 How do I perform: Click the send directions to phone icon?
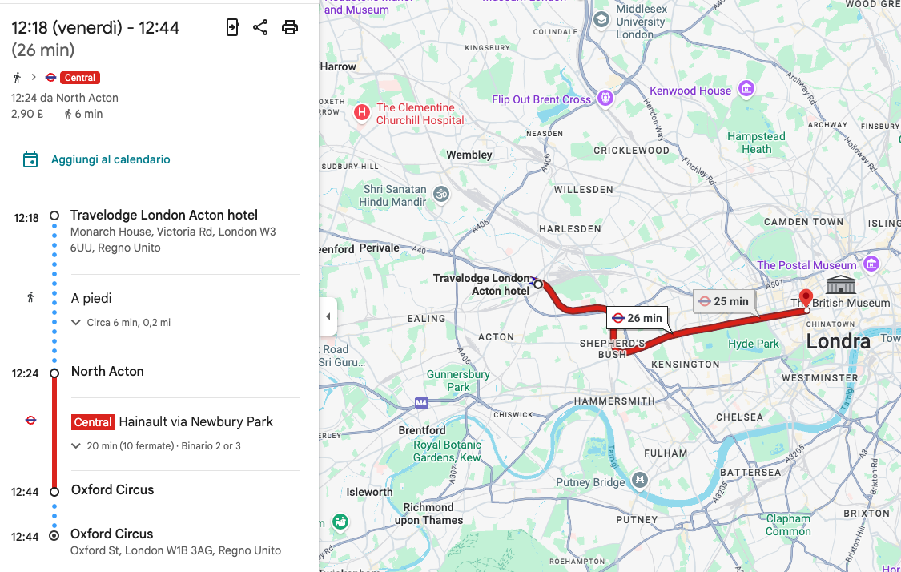[232, 28]
